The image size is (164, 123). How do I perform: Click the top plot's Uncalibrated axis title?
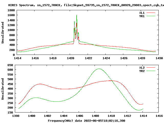pos(3,33)
